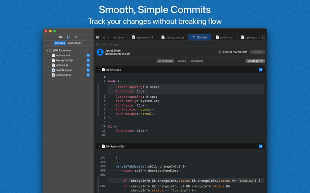Click the Unstage All button

255,61
